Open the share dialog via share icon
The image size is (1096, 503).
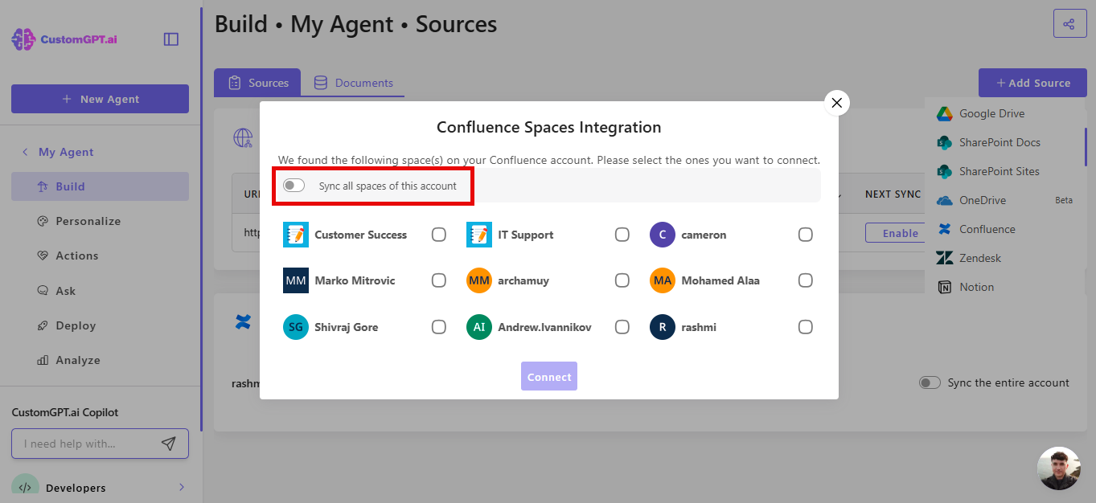(x=1069, y=22)
